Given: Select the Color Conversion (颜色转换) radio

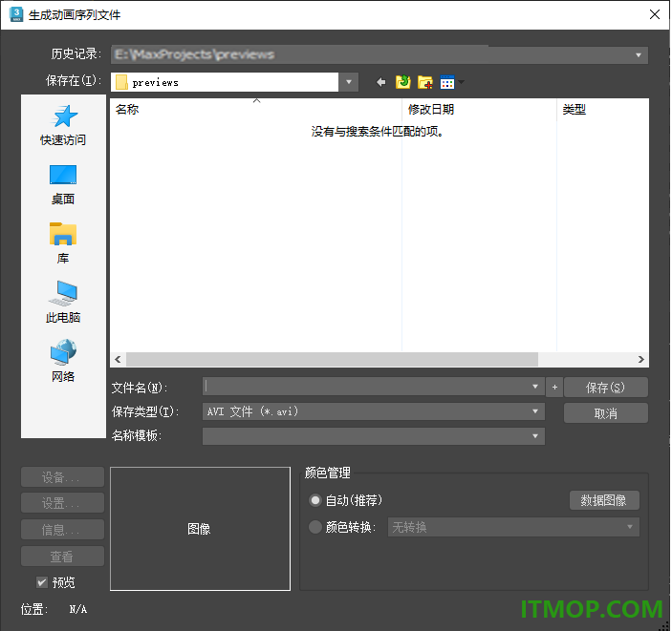Looking at the screenshot, I should tap(315, 527).
